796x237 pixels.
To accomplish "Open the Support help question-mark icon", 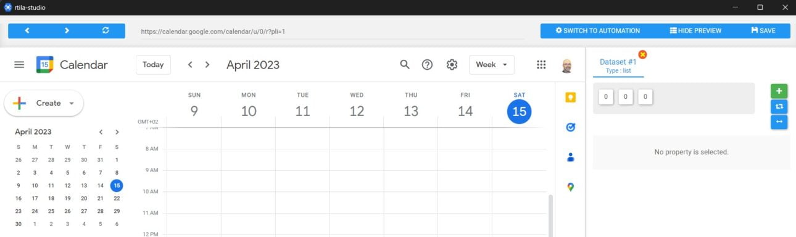I will [427, 65].
